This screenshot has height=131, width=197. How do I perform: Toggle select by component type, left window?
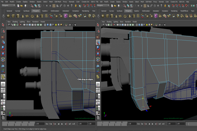click(x=39, y=6)
